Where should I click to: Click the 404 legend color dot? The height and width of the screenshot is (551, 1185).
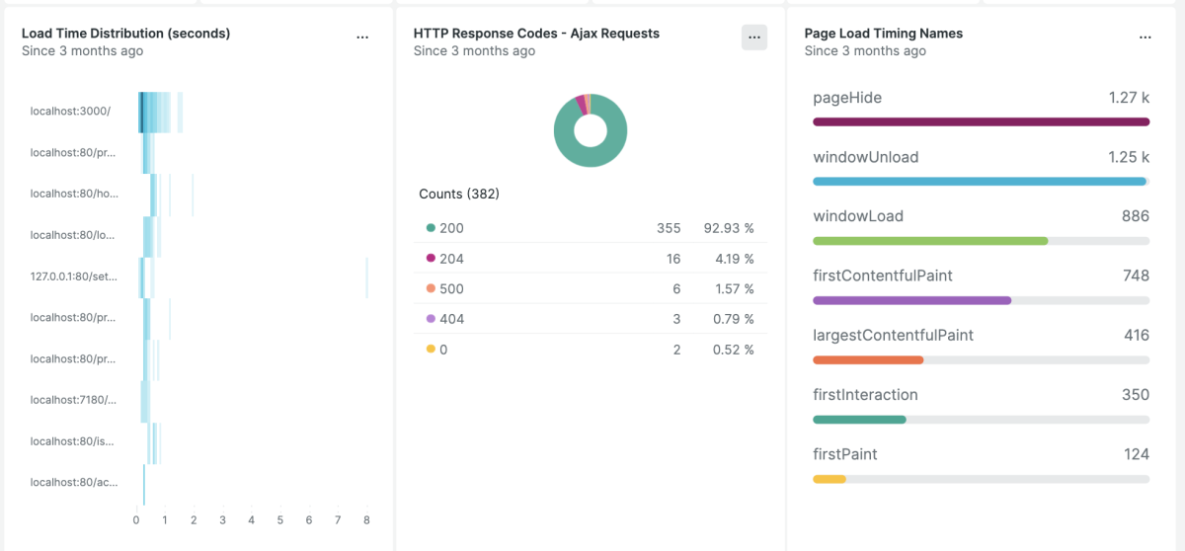click(x=431, y=319)
